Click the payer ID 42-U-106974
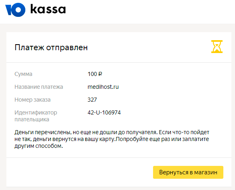Viewport: 235px width, 190px height. (x=104, y=112)
